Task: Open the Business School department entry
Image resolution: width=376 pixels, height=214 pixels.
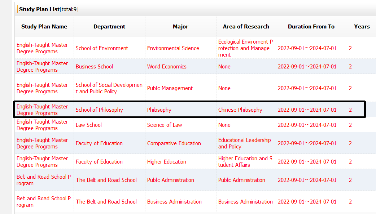Action: (x=94, y=67)
